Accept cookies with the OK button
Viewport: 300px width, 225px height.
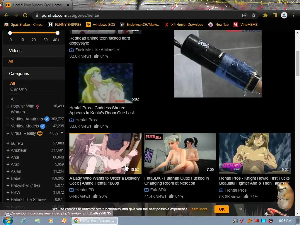(x=222, y=209)
